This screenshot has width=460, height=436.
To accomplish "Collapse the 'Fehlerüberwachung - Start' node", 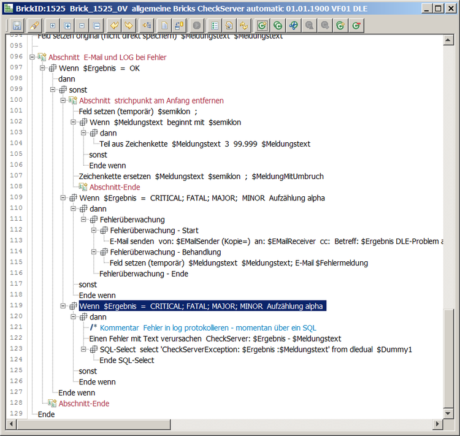I will pyautogui.click(x=94, y=231).
